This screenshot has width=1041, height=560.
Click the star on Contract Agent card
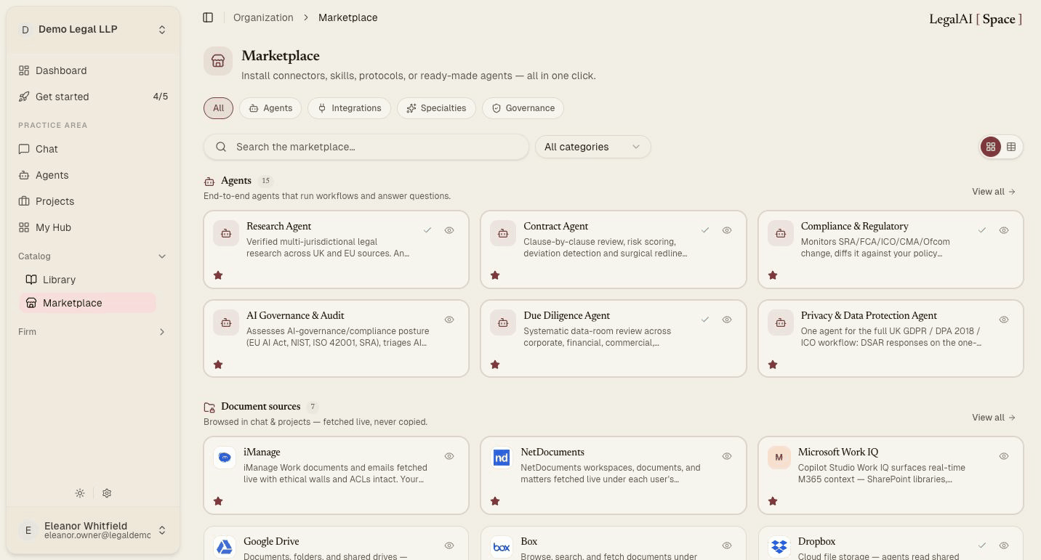(495, 275)
